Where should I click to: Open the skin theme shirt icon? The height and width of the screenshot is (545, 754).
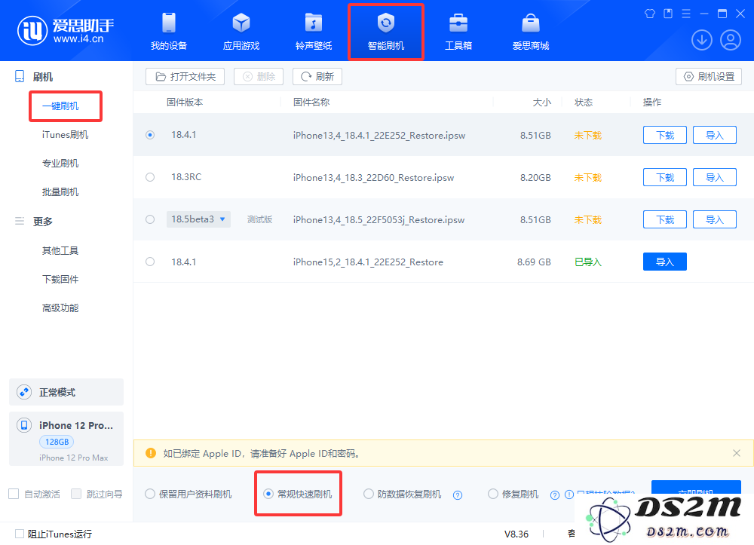(x=650, y=14)
